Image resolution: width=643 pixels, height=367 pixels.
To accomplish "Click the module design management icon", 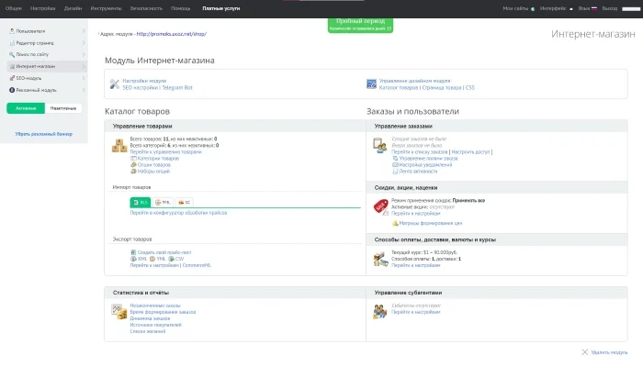I will click(371, 84).
